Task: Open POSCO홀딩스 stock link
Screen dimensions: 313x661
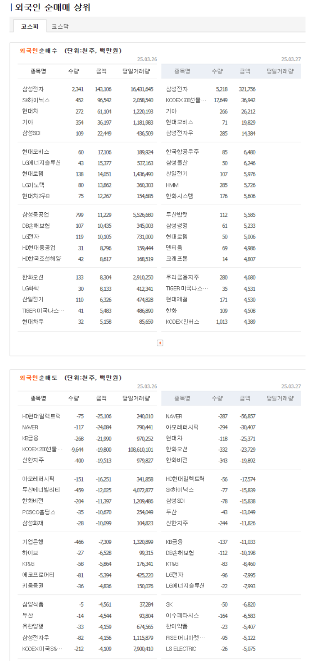Action: click(x=39, y=512)
